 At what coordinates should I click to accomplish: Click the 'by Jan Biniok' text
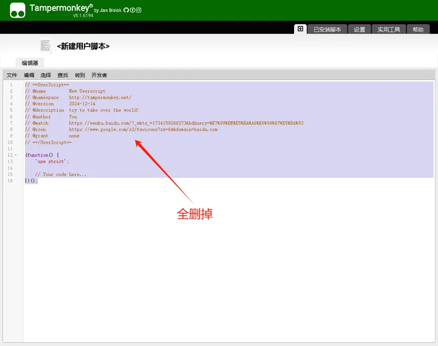tap(108, 10)
